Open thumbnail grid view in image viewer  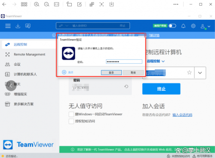tap(24, 4)
